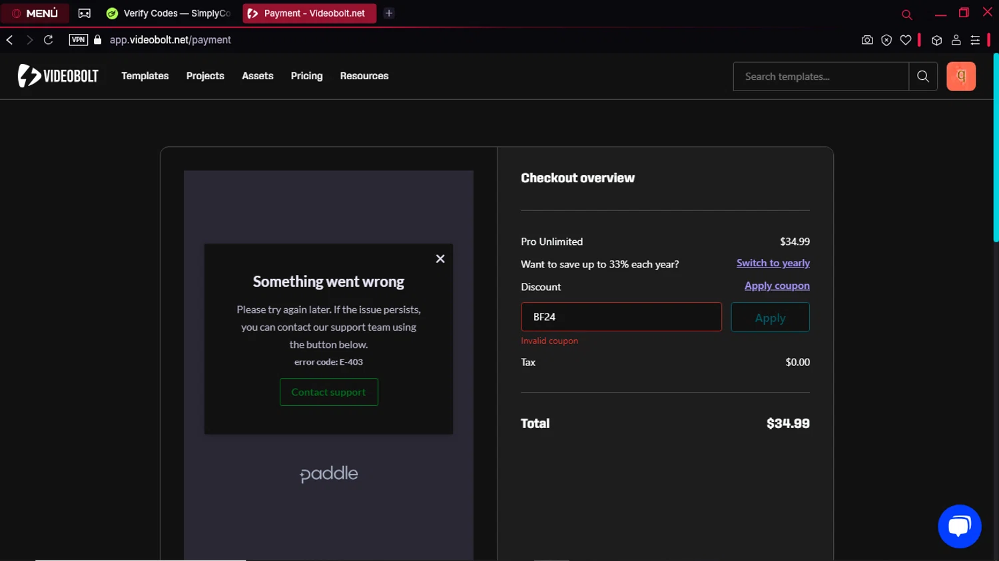Click the site security lock icon
The height and width of the screenshot is (561, 999).
coord(98,40)
